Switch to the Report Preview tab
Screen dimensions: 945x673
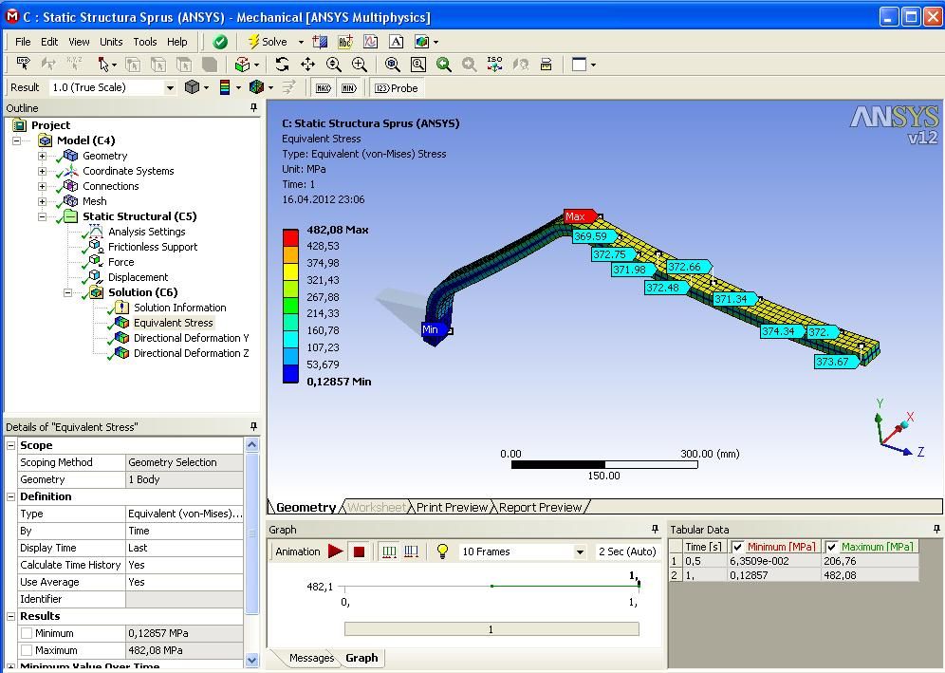click(540, 507)
